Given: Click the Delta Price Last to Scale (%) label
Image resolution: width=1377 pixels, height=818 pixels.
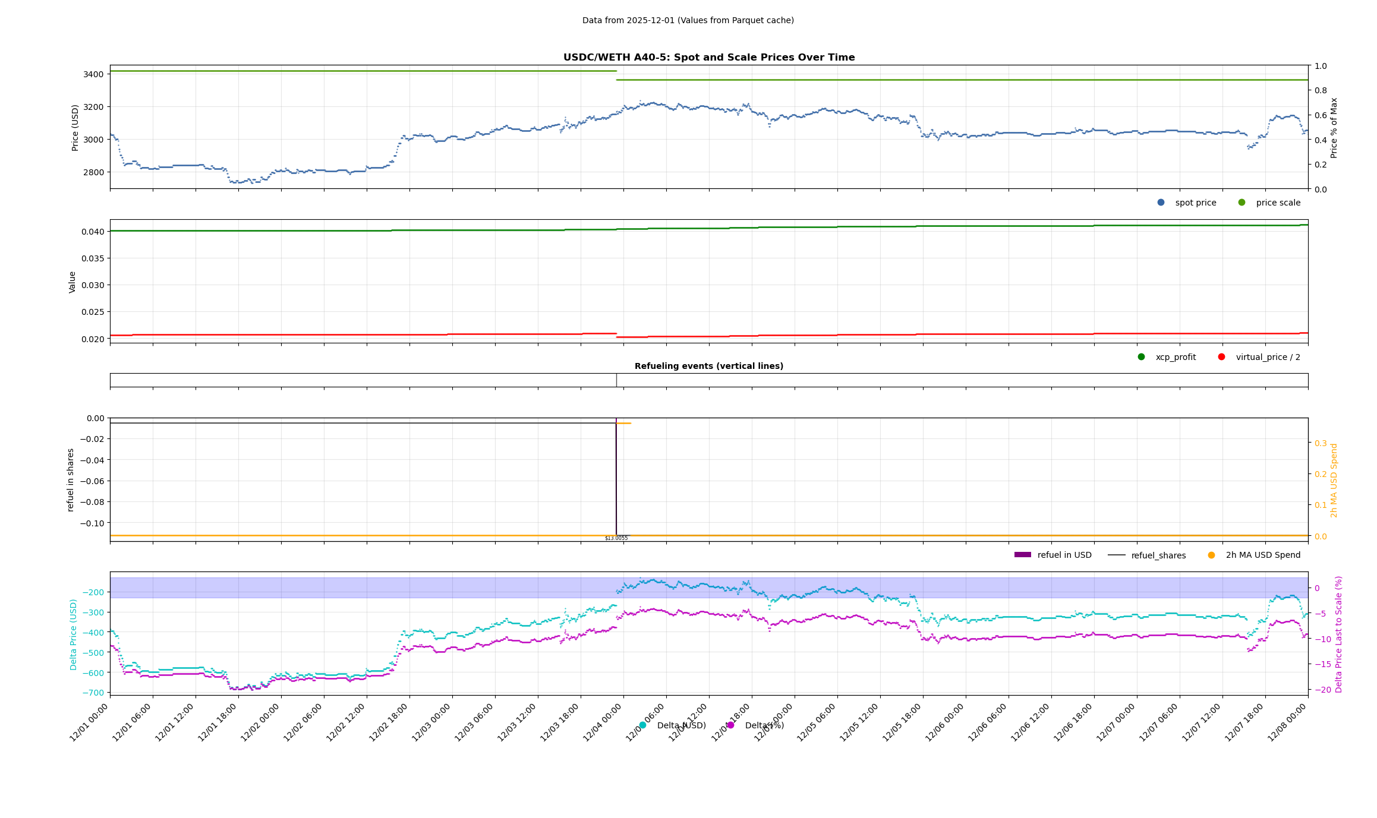Looking at the screenshot, I should pyautogui.click(x=1338, y=634).
